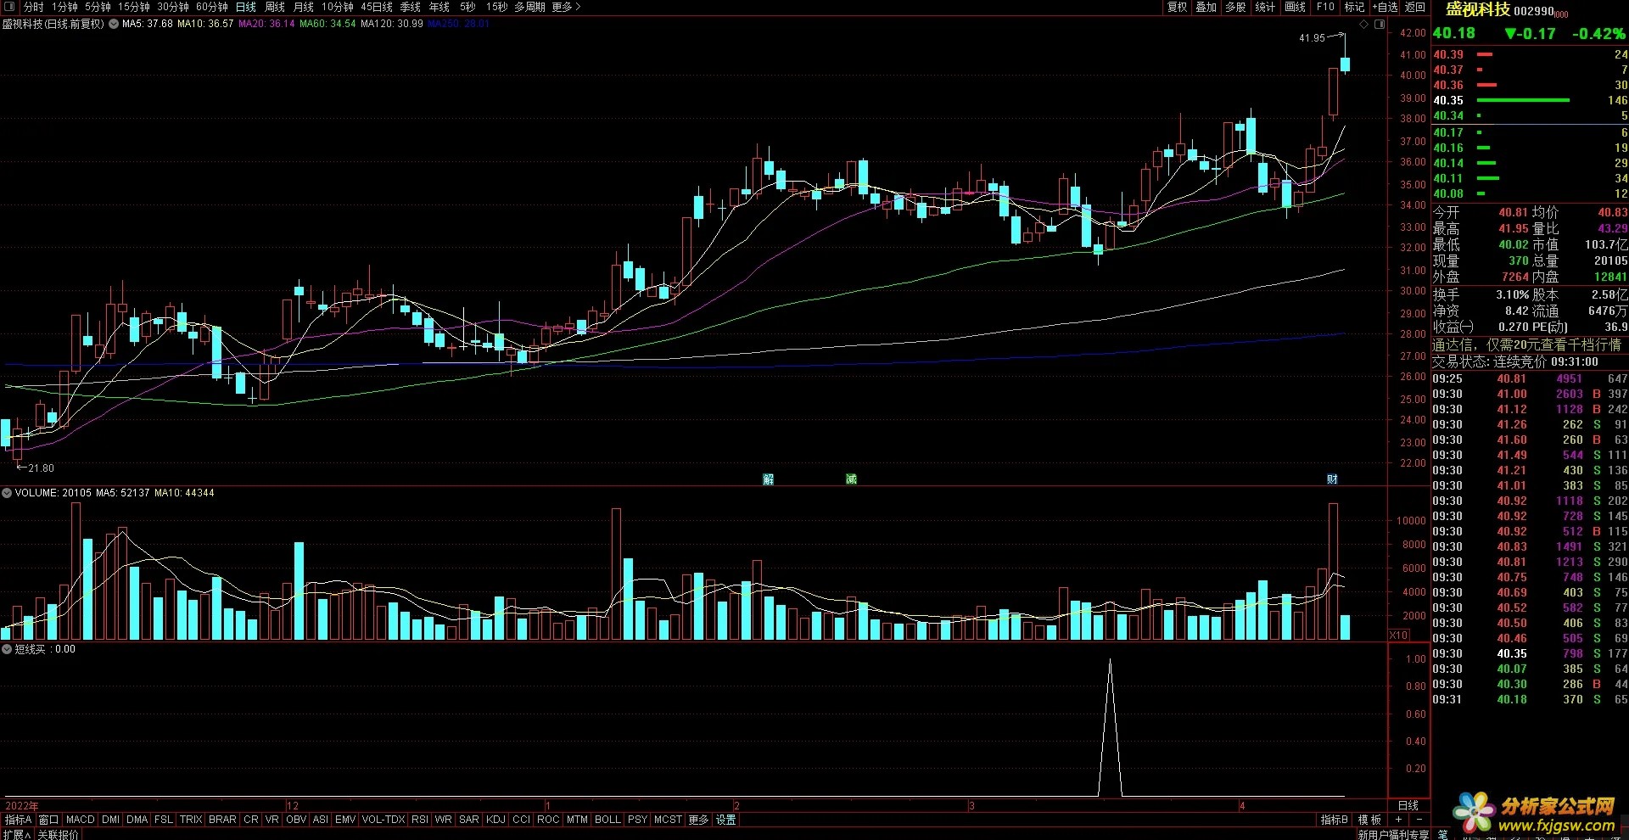1629x840 pixels.
Task: Click the 标记 mark button
Action: pos(1355,7)
